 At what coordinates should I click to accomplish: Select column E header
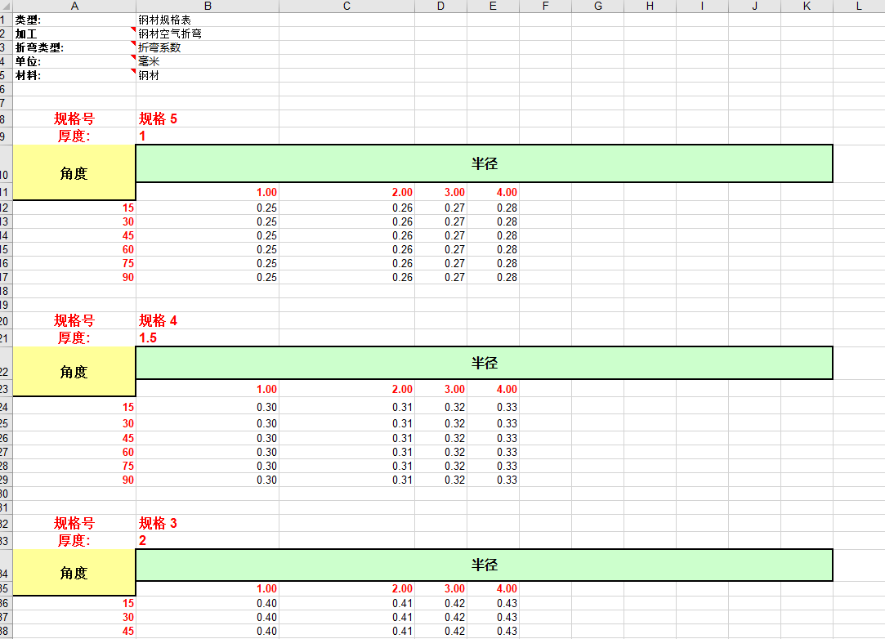tap(494, 7)
